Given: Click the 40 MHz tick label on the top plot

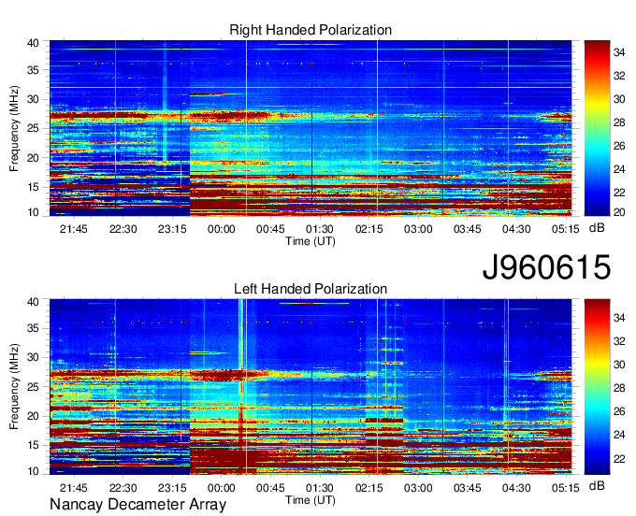Looking at the screenshot, I should (x=33, y=43).
